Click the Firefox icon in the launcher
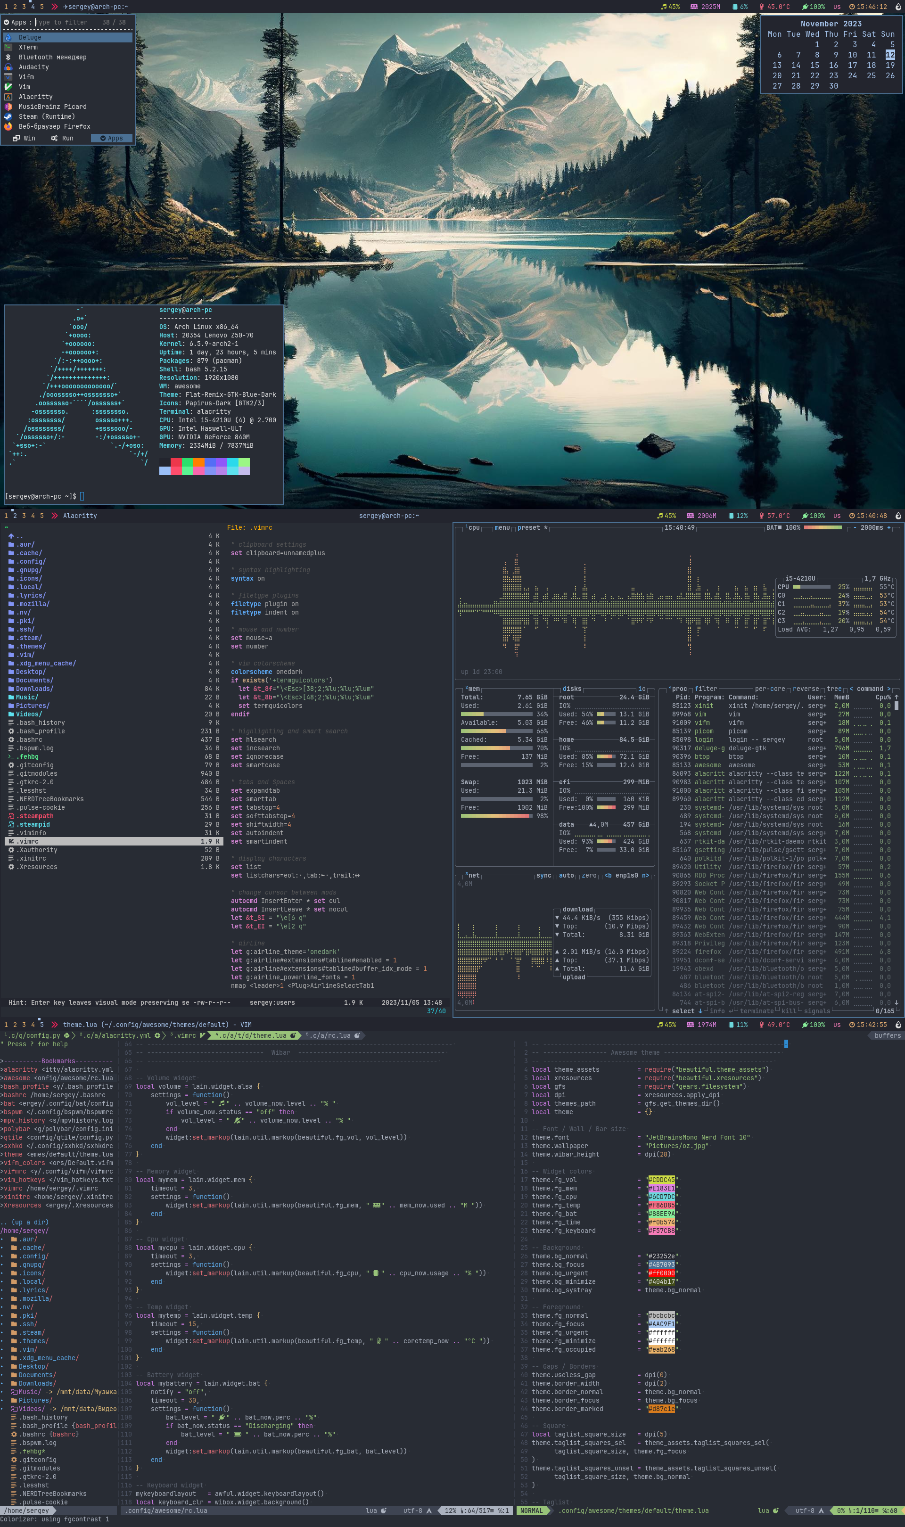 [8, 126]
